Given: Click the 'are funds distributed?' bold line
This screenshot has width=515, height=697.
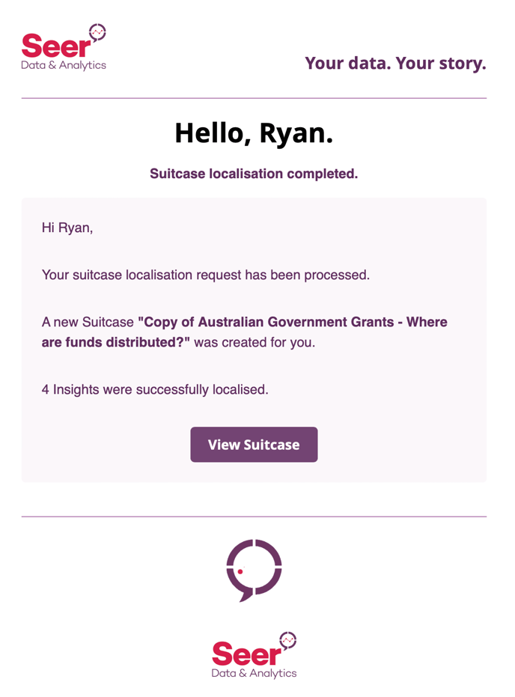Looking at the screenshot, I should coord(115,342).
